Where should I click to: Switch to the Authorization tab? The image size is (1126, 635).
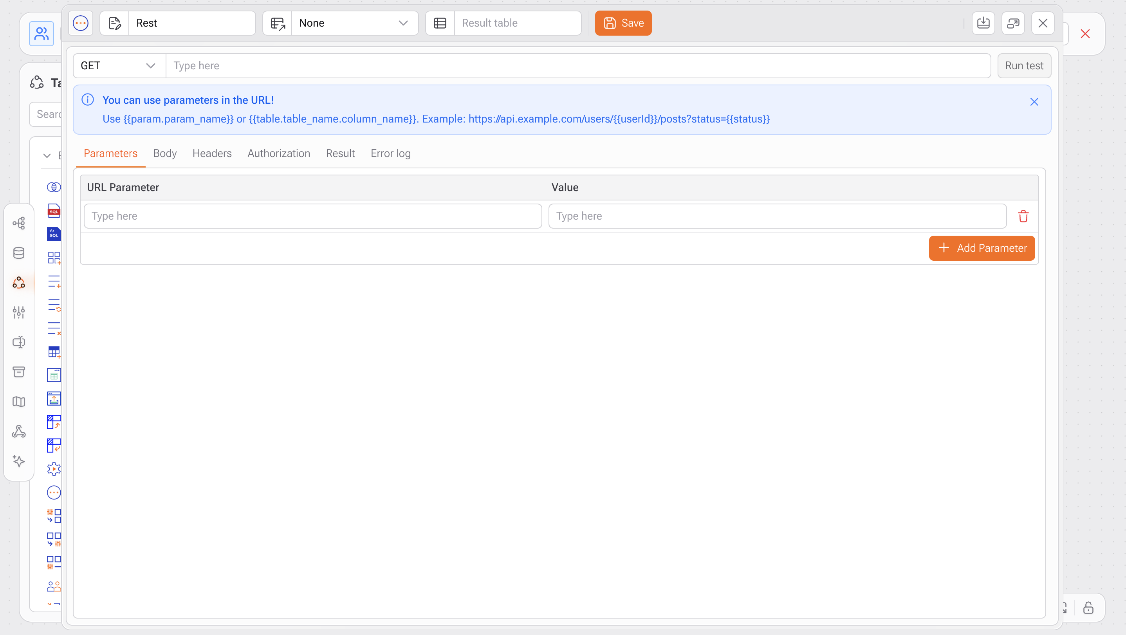click(x=278, y=153)
